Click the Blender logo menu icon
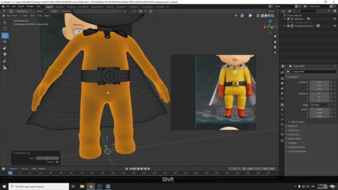Image resolution: width=338 pixels, height=190 pixels. tap(3, 6)
